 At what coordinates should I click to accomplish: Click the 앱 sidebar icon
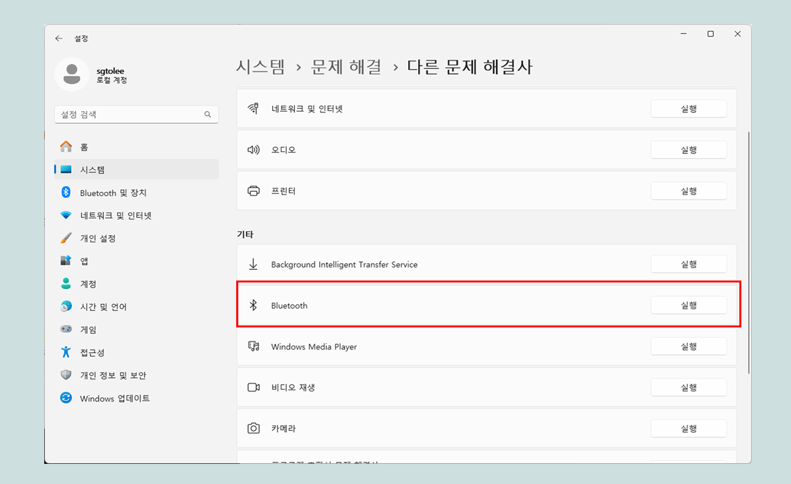[x=66, y=261]
